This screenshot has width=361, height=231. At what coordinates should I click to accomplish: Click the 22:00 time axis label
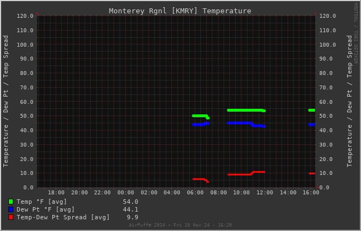point(102,193)
